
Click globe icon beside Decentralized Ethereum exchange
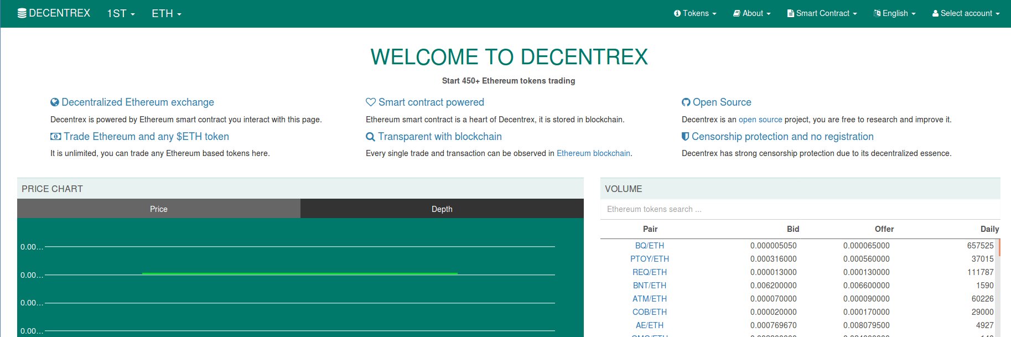coord(55,102)
